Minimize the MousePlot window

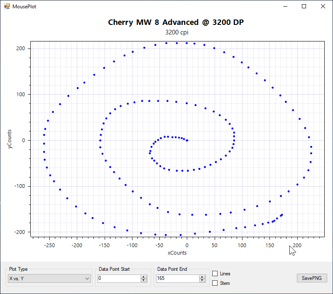coord(285,6)
